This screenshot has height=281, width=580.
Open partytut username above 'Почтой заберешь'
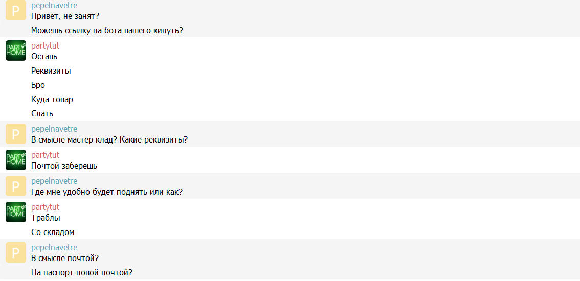(x=45, y=155)
